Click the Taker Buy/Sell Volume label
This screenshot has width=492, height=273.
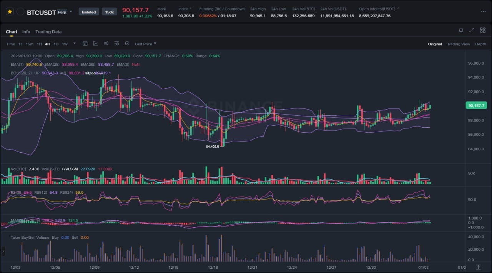point(30,238)
